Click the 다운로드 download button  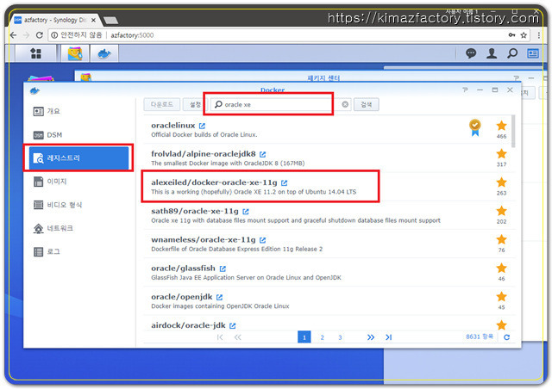[x=162, y=104]
